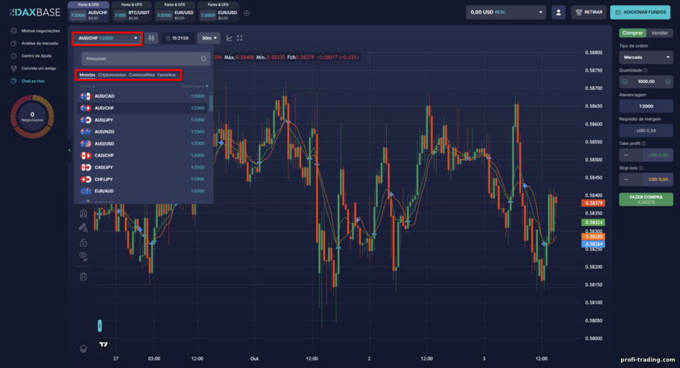Toggle fullscreen chart mode icon
This screenshot has height=368, width=680.
pyautogui.click(x=239, y=38)
